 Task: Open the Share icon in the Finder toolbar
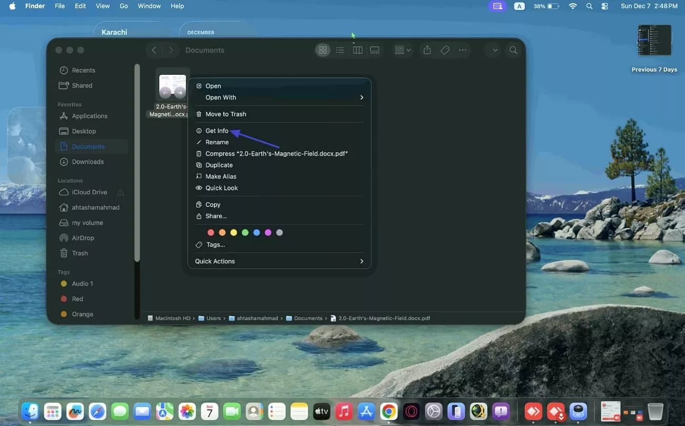[427, 50]
